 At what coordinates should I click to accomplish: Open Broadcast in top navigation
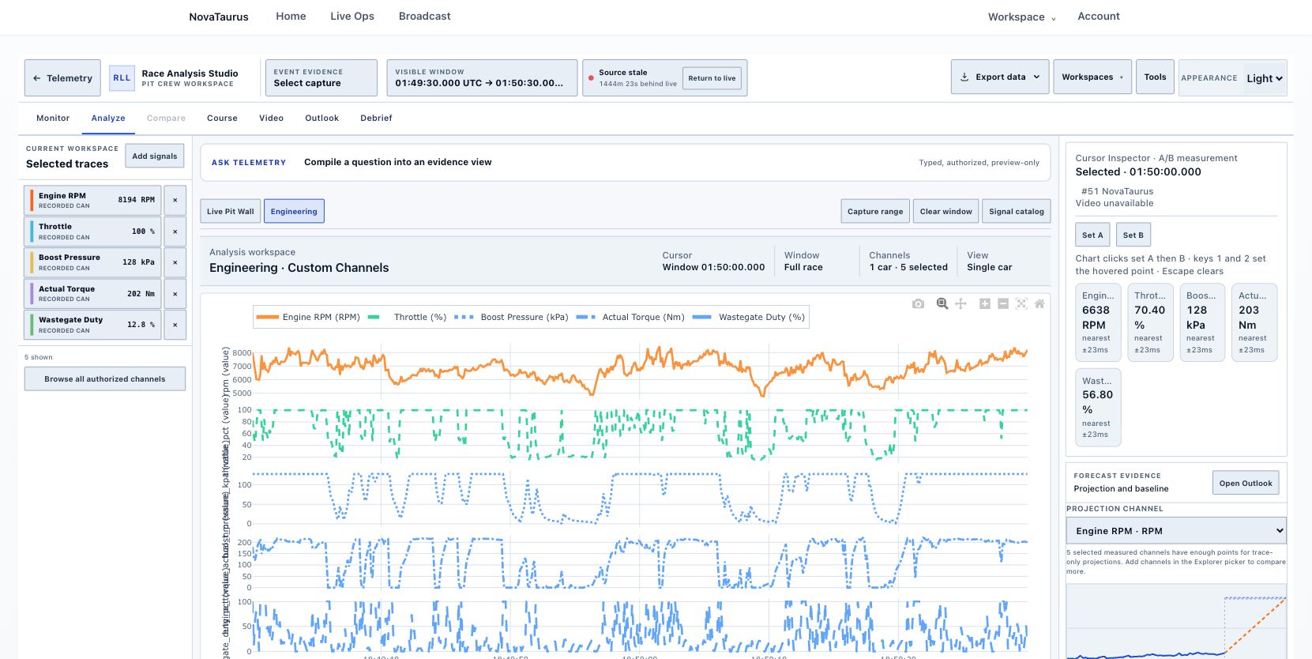coord(424,16)
